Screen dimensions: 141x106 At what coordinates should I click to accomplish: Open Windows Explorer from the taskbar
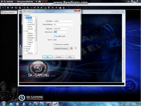11,104
